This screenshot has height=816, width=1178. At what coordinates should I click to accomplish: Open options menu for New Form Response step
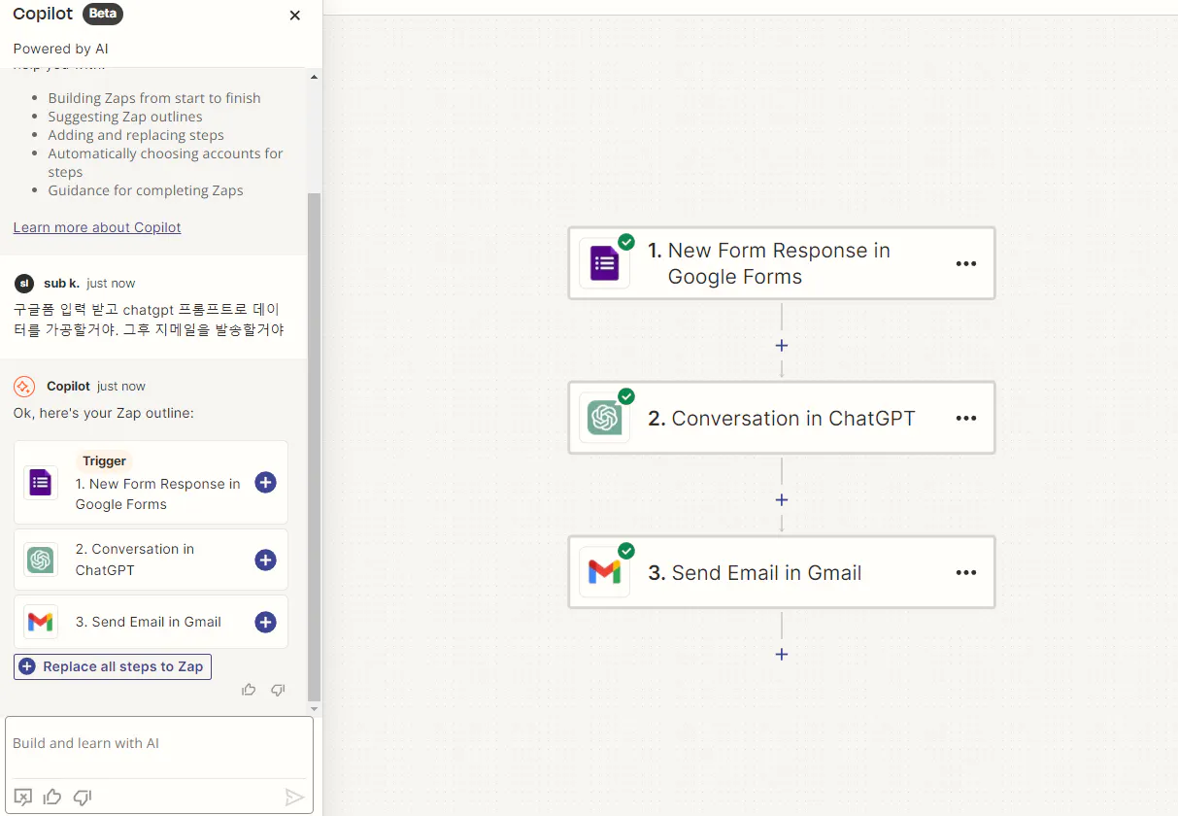click(x=965, y=263)
